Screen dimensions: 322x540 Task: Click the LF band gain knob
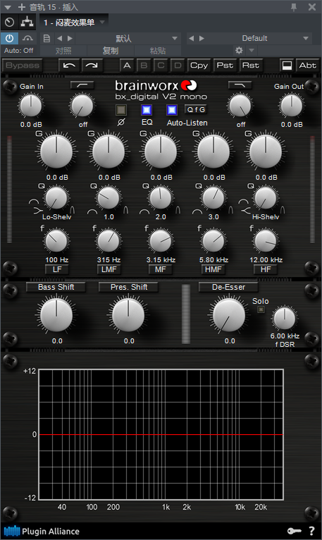click(x=56, y=152)
